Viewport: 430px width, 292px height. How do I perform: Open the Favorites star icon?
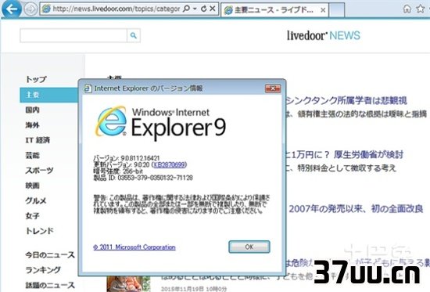(x=421, y=9)
